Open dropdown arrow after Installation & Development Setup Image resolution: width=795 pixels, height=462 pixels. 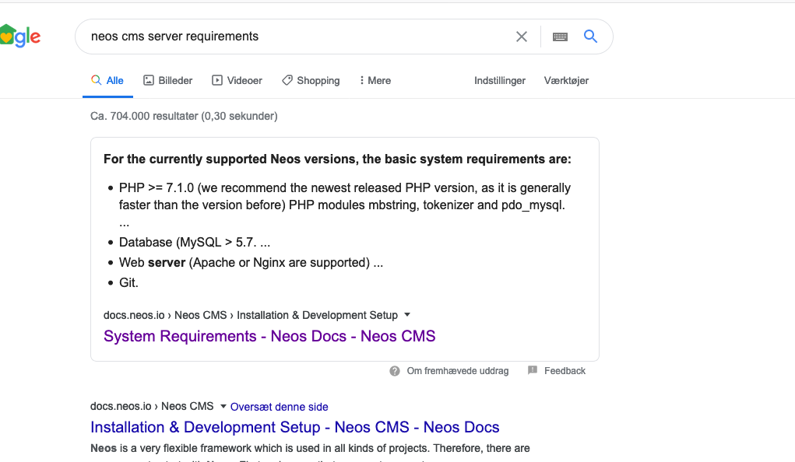click(x=407, y=315)
